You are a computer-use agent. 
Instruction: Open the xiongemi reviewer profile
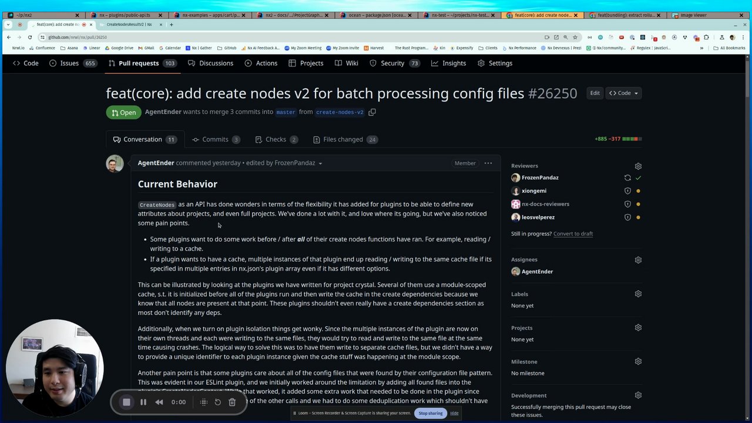[534, 191]
